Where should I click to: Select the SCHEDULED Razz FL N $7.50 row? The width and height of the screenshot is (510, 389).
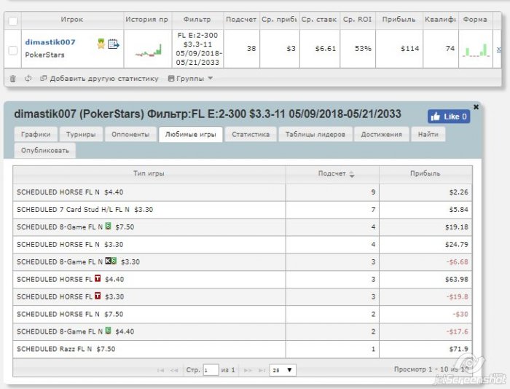[243, 350]
